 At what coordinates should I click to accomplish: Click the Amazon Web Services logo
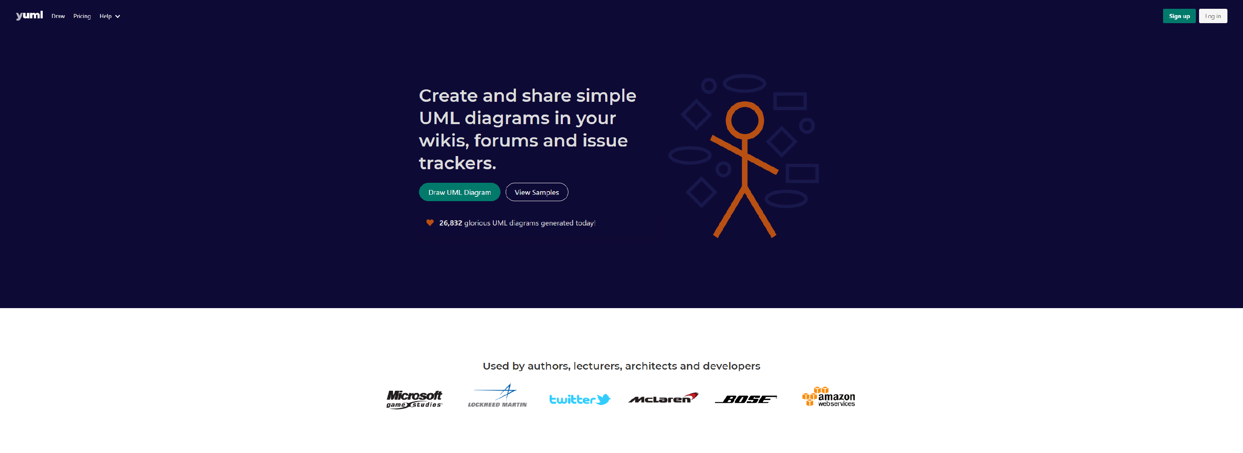(x=829, y=398)
